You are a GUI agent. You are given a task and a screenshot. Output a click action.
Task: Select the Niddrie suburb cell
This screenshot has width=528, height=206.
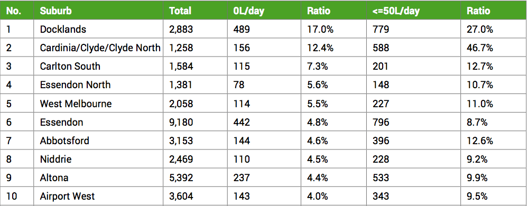[x=55, y=159]
